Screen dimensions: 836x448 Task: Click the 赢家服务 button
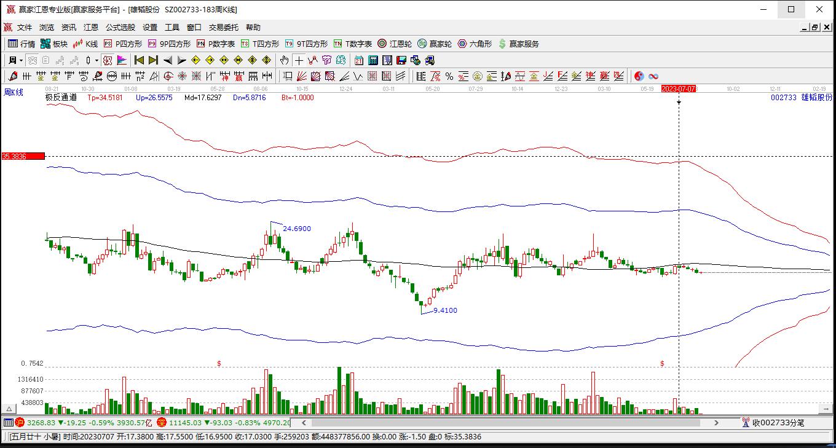click(519, 44)
